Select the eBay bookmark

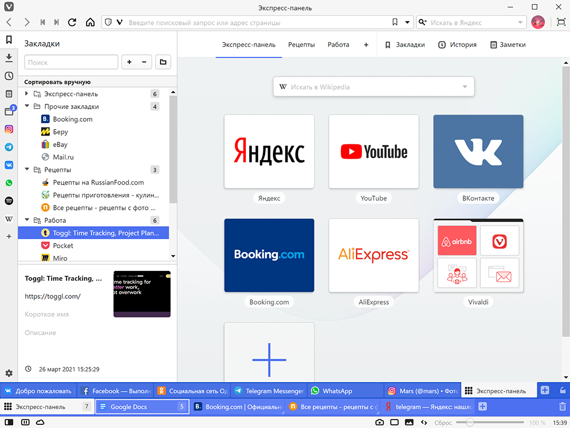tap(93, 144)
